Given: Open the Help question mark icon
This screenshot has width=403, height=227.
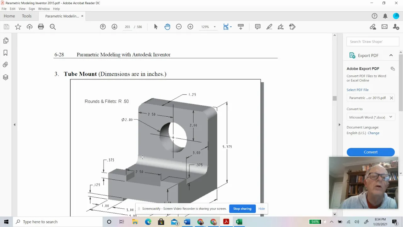Looking at the screenshot, I should click(x=374, y=16).
